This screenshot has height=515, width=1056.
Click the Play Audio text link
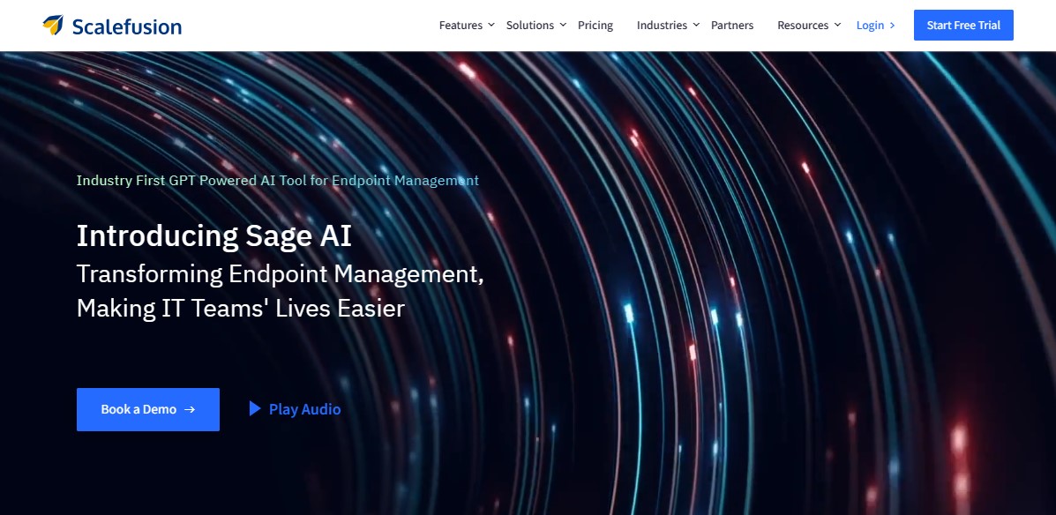click(x=305, y=409)
